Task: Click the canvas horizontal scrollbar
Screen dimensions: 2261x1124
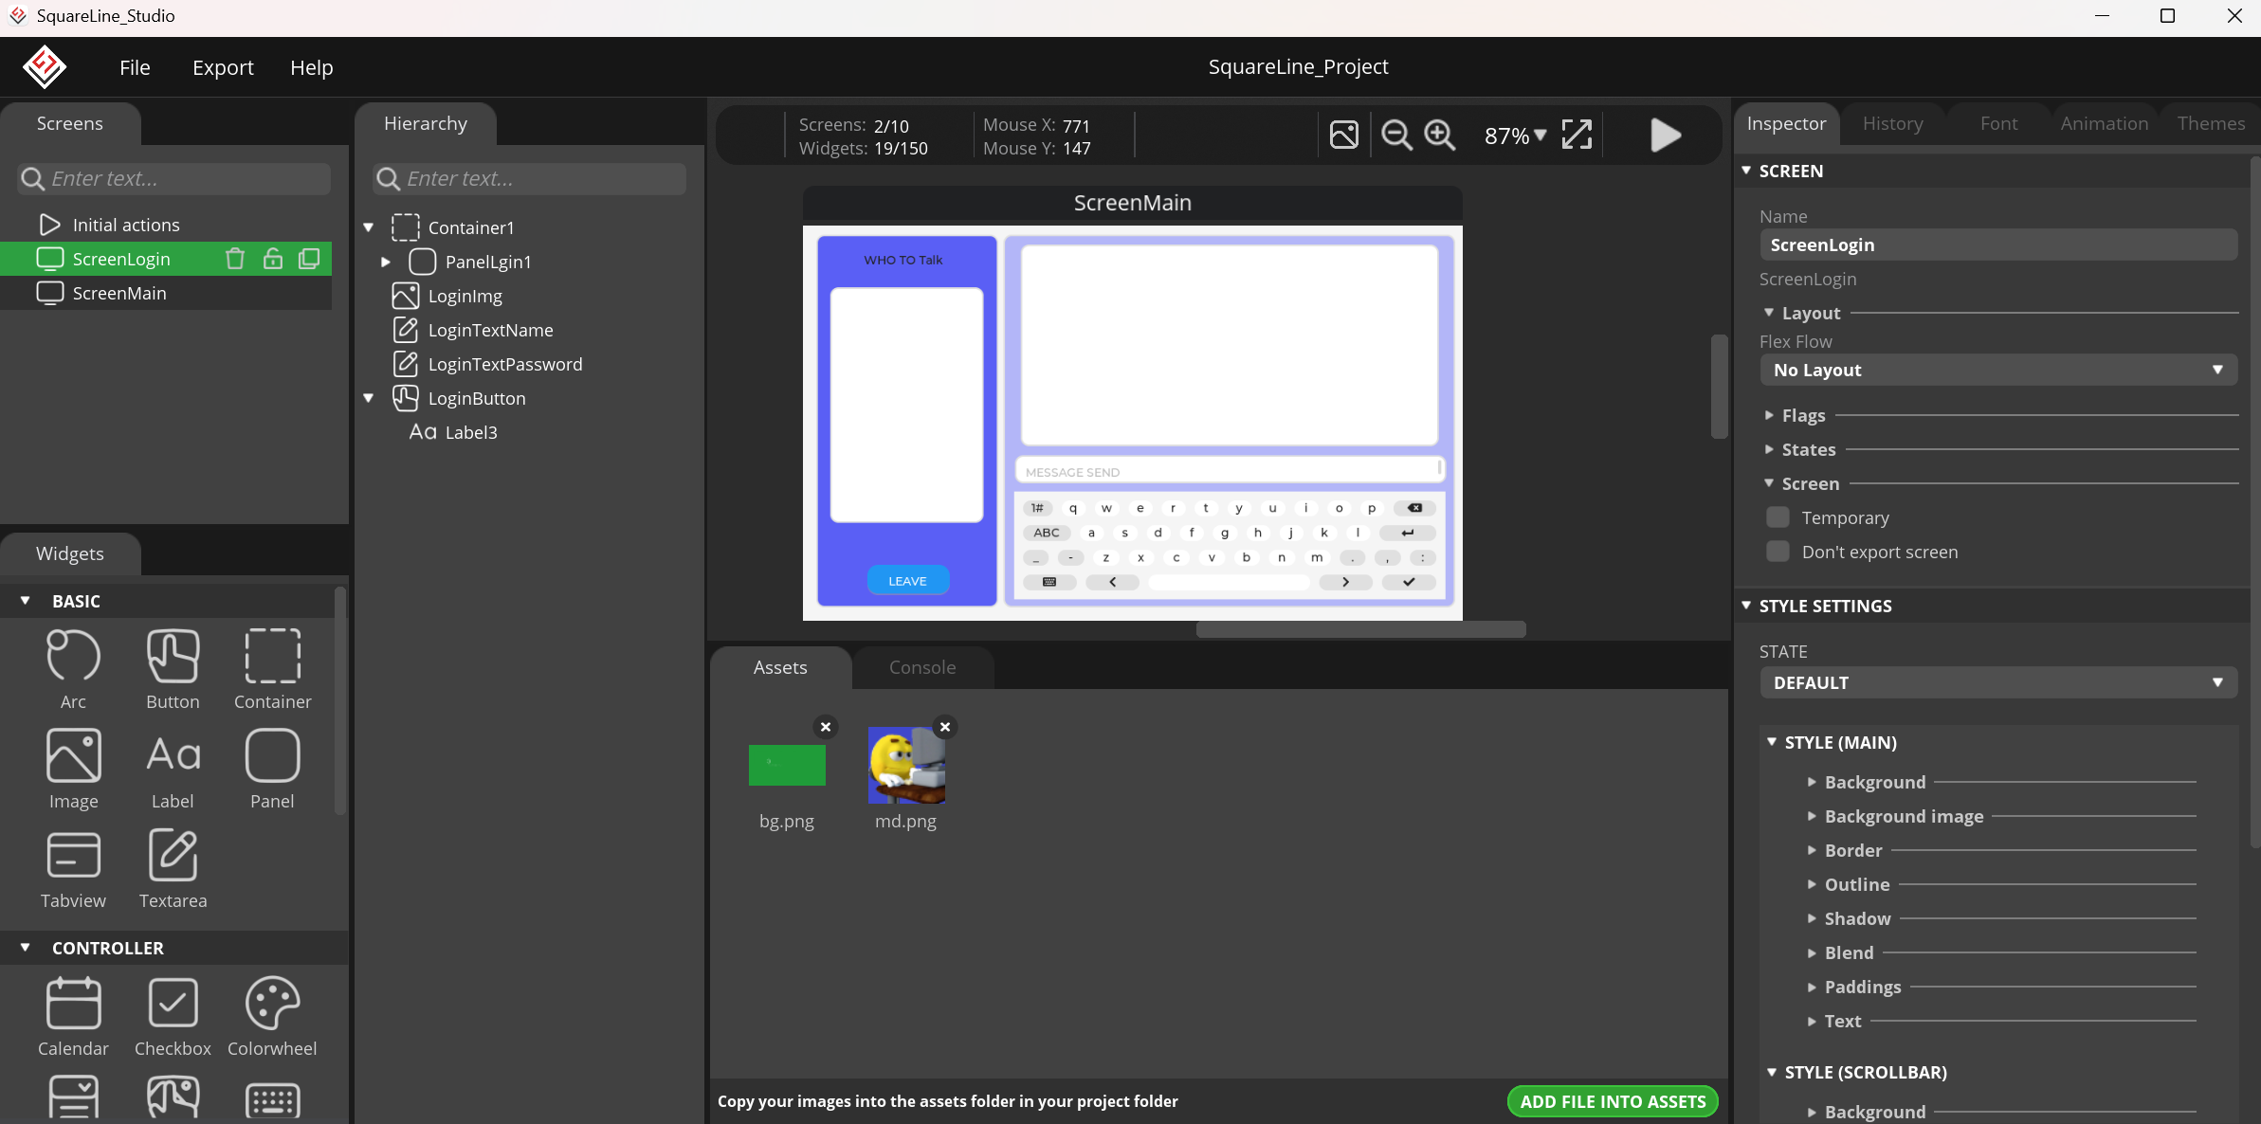Action: pyautogui.click(x=1360, y=629)
